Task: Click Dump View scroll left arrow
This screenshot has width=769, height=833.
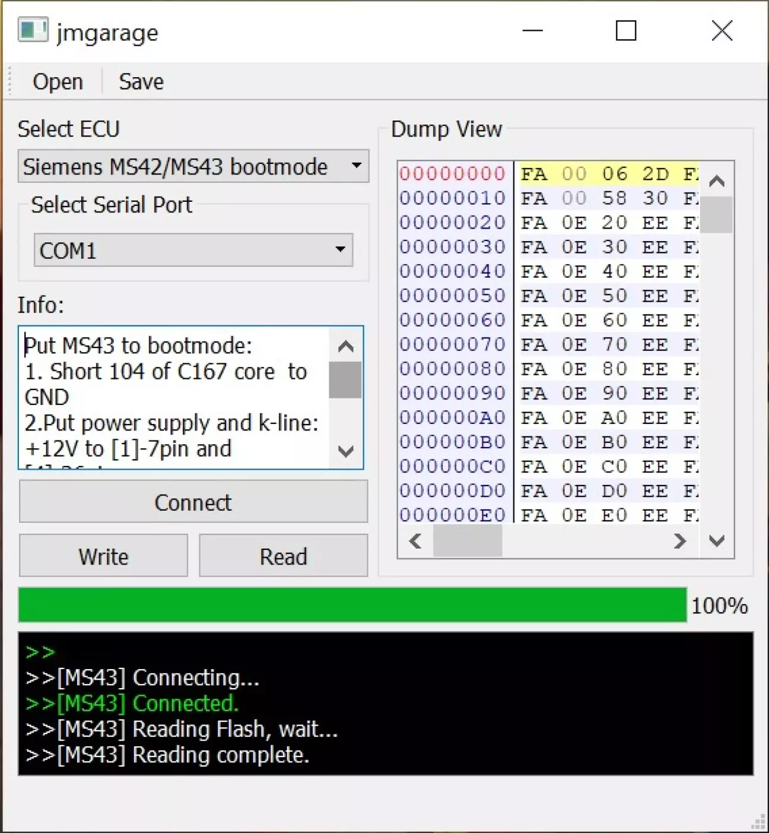Action: coord(415,541)
